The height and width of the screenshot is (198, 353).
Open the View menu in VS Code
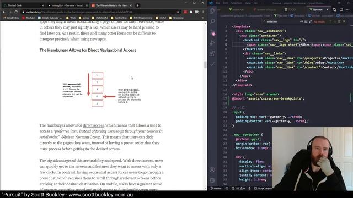tap(248, 3)
